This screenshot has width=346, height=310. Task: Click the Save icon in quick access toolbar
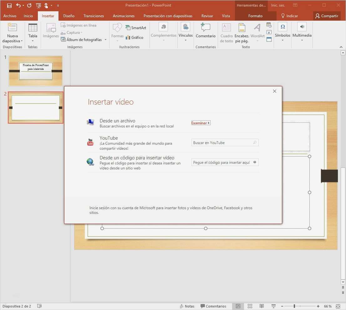(x=9, y=5)
